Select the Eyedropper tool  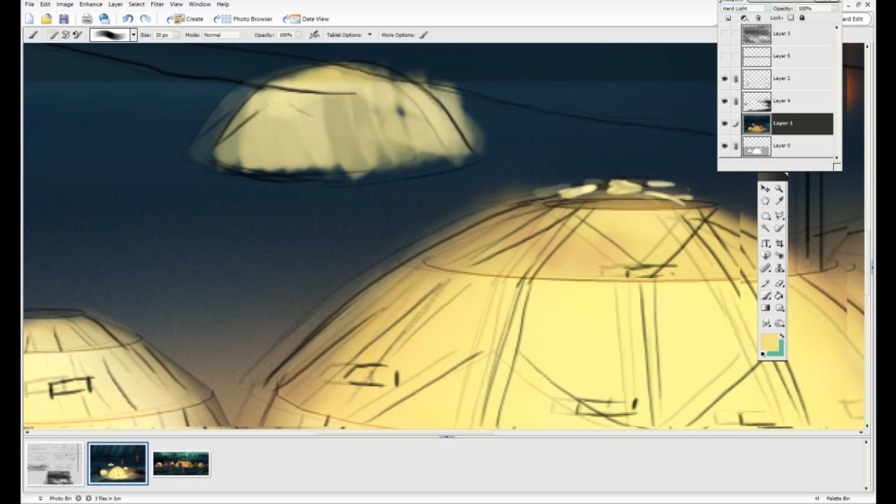coord(779,200)
